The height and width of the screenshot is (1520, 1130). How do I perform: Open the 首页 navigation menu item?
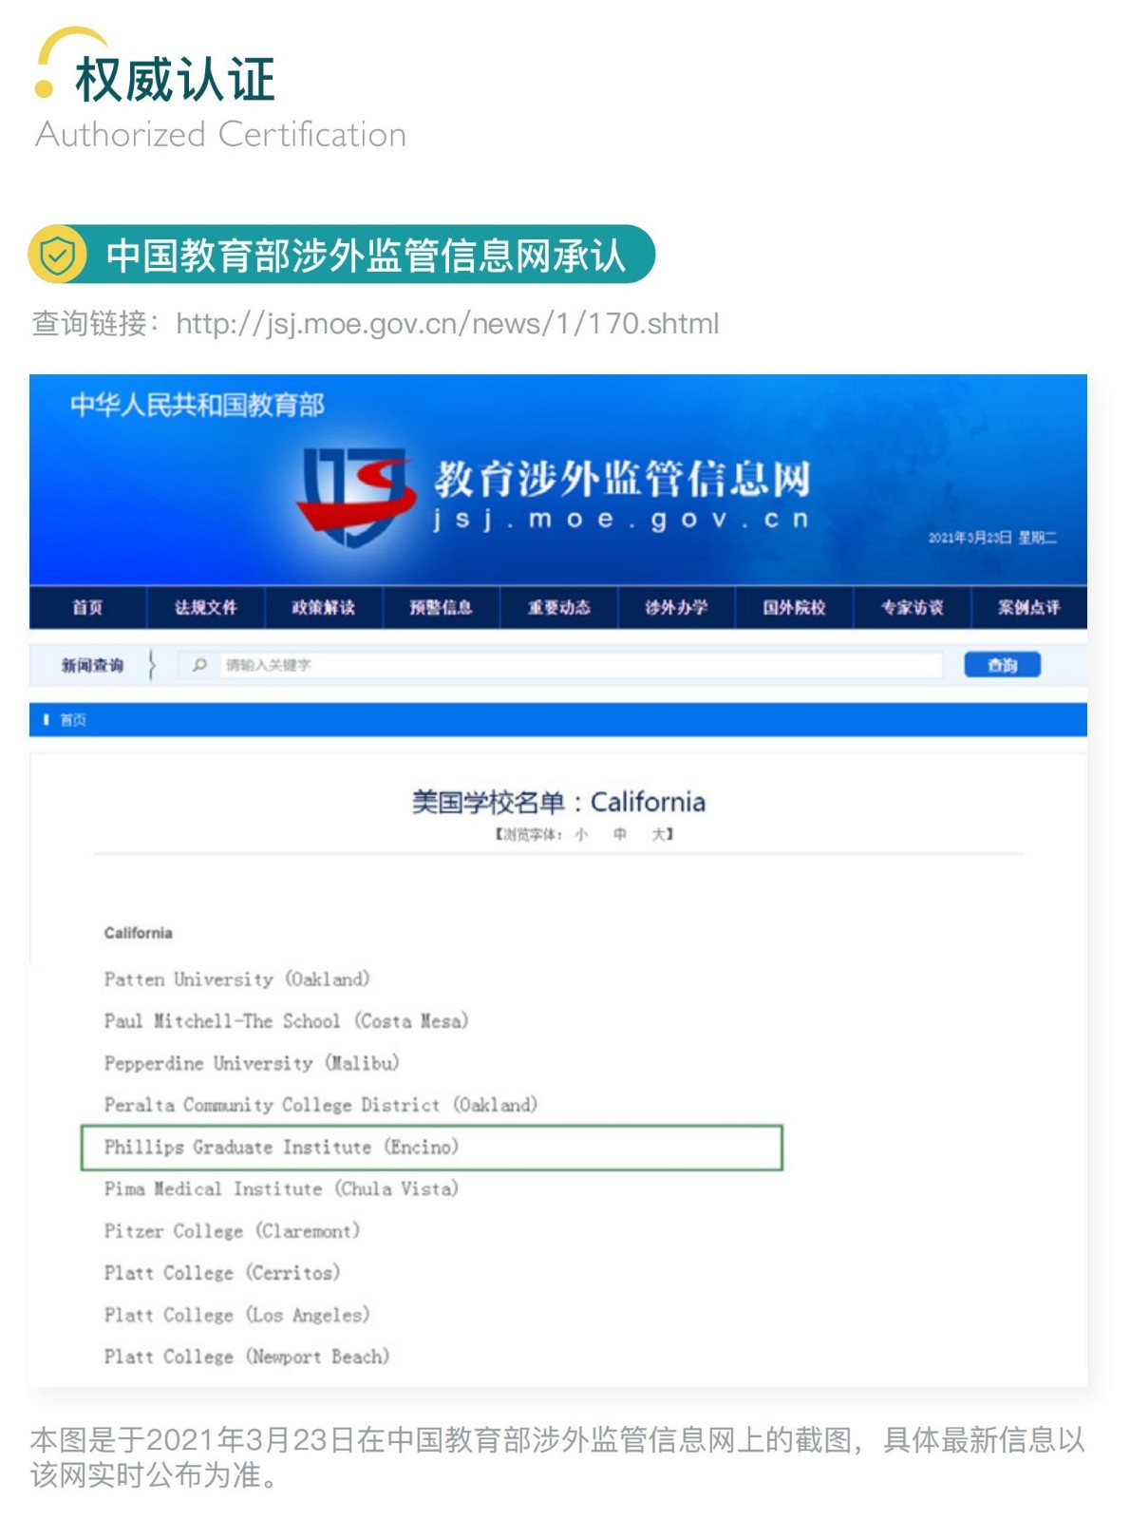pos(87,607)
